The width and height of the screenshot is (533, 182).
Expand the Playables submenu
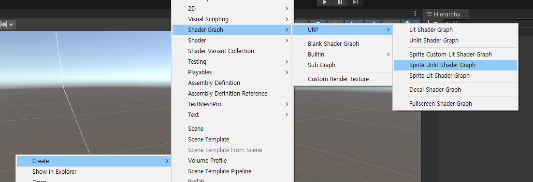pos(232,72)
